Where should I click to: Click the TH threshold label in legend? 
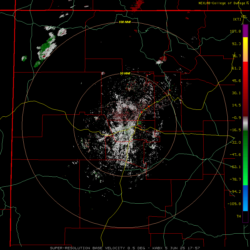[x=239, y=216]
